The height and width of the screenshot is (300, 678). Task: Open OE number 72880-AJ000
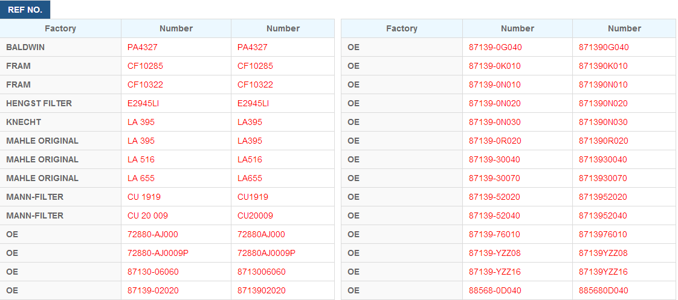153,234
